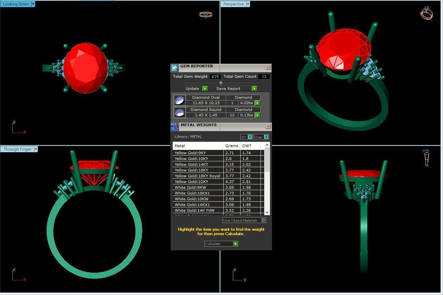Open Looking Down viewport dropdown arrow

click(33, 4)
